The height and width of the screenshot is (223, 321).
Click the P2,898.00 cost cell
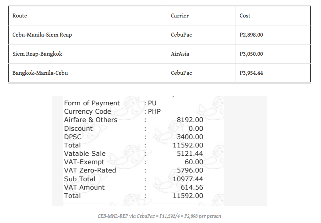tap(273, 35)
